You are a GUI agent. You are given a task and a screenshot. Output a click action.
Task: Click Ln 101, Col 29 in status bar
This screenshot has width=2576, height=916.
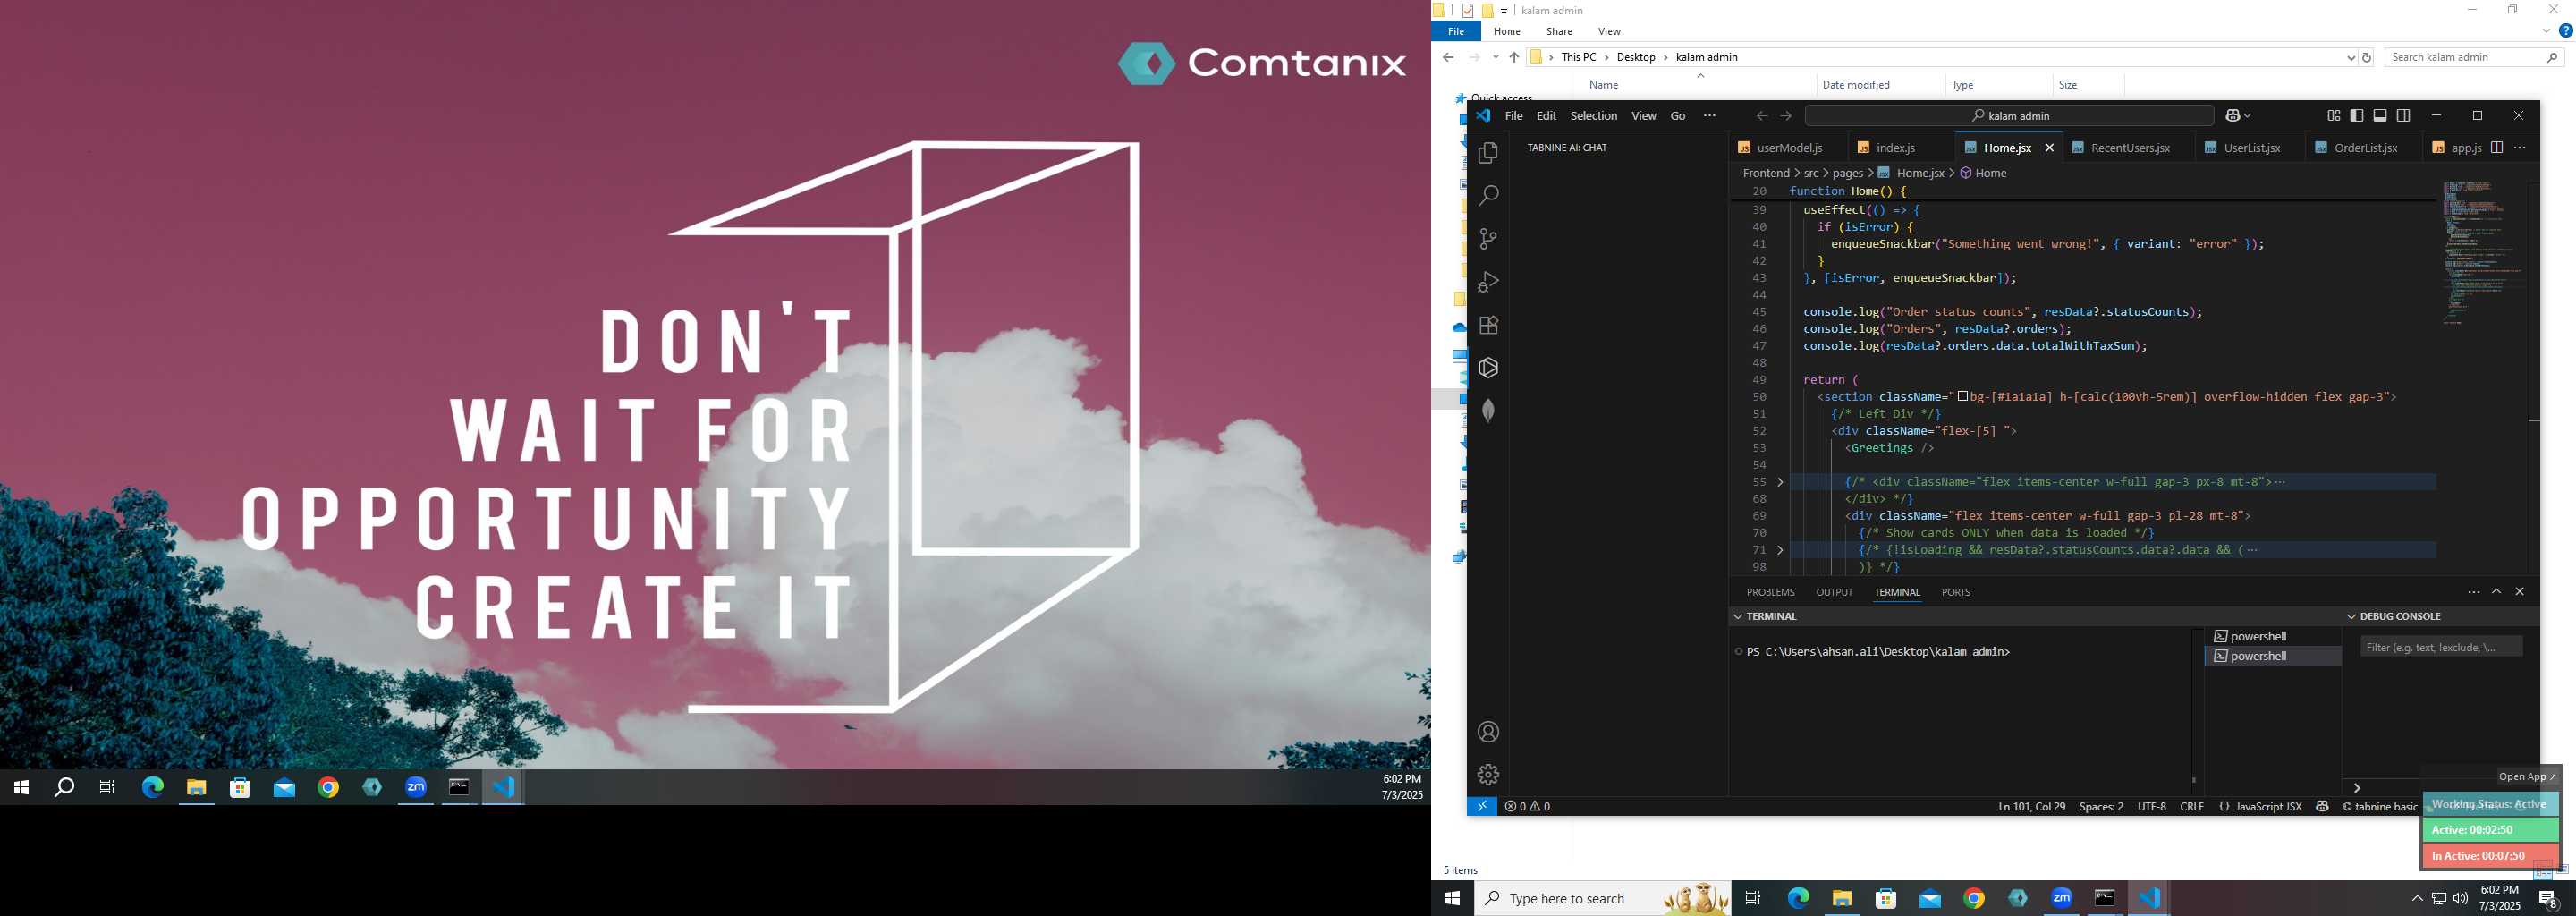[x=2031, y=806]
